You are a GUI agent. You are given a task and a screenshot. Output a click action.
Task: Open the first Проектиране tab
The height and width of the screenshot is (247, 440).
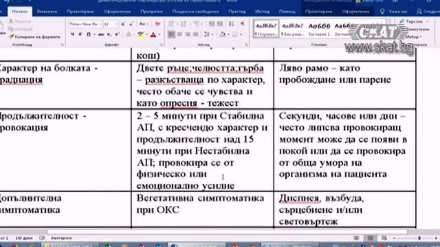[80, 12]
